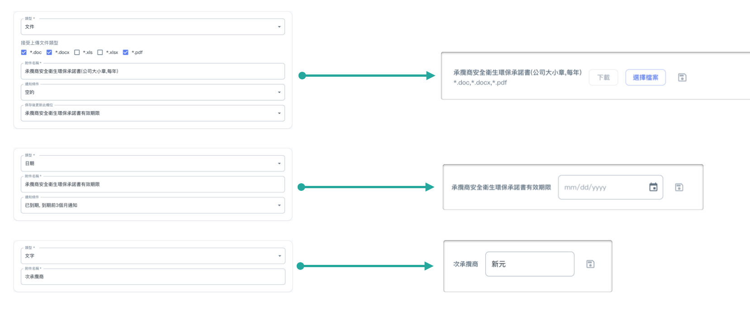Screen dimensions: 750x324
Task: Click save icon next to 選擇檔案 button
Action: point(682,78)
